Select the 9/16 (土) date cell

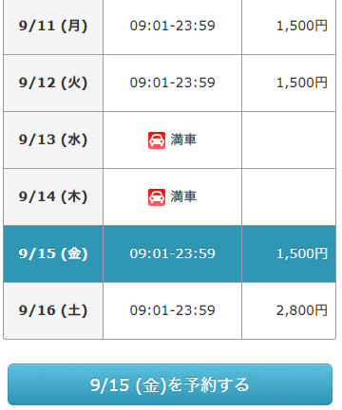pyautogui.click(x=53, y=310)
